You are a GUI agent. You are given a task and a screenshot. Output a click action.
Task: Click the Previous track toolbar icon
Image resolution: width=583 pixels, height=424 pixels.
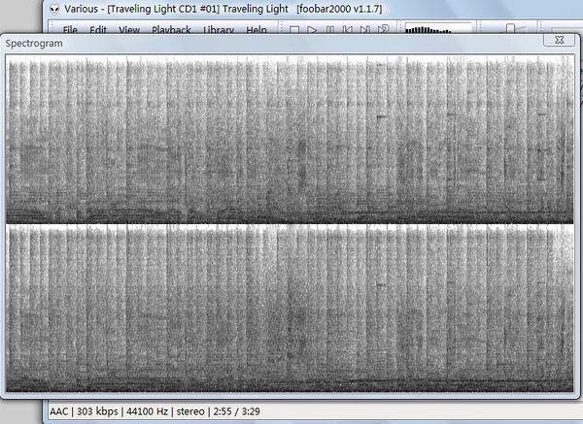click(347, 30)
